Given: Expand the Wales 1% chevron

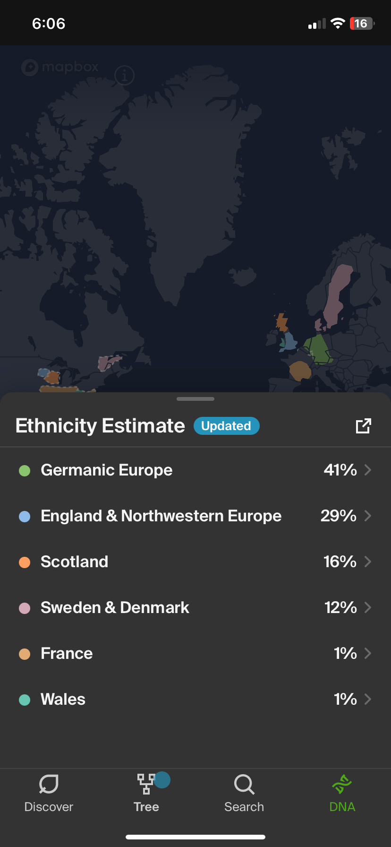Looking at the screenshot, I should (368, 699).
